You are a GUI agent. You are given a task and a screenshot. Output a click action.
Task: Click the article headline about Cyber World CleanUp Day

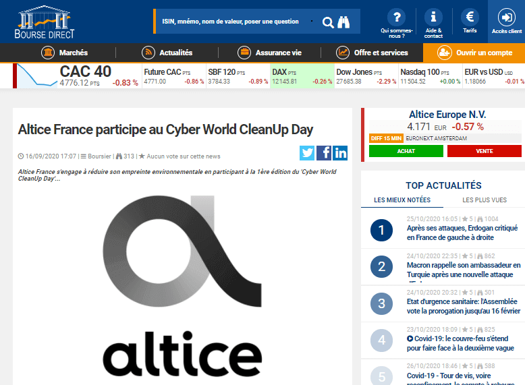tap(166, 129)
